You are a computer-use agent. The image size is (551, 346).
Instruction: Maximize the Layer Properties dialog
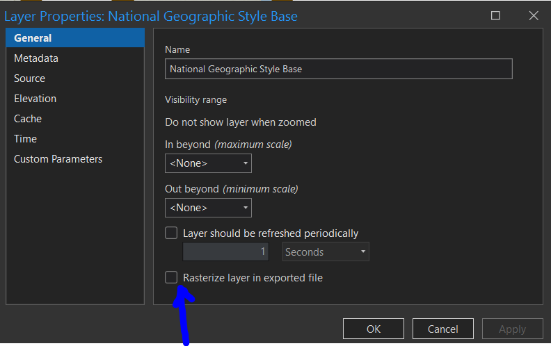pyautogui.click(x=495, y=16)
